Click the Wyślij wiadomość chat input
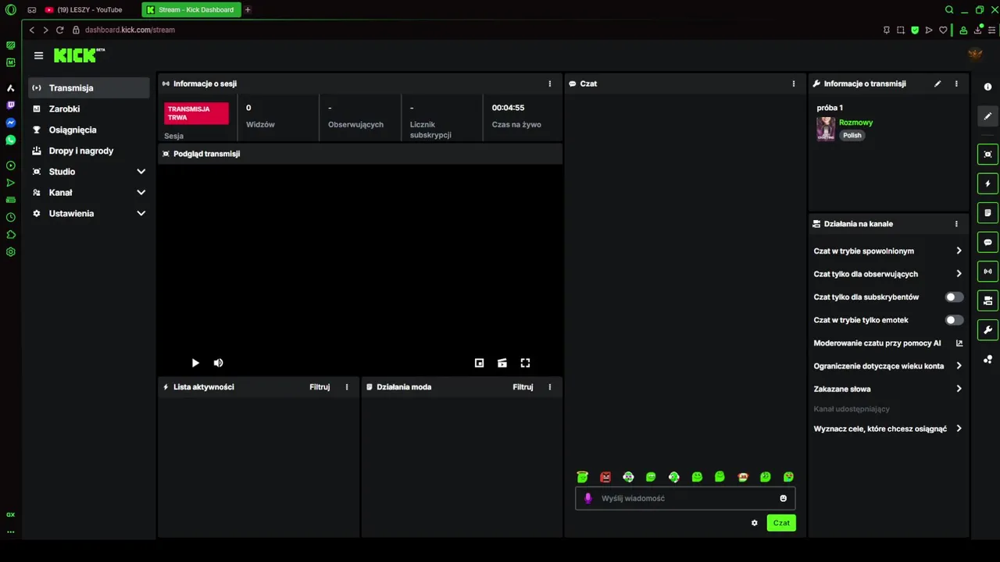The image size is (1000, 562). pos(685,499)
